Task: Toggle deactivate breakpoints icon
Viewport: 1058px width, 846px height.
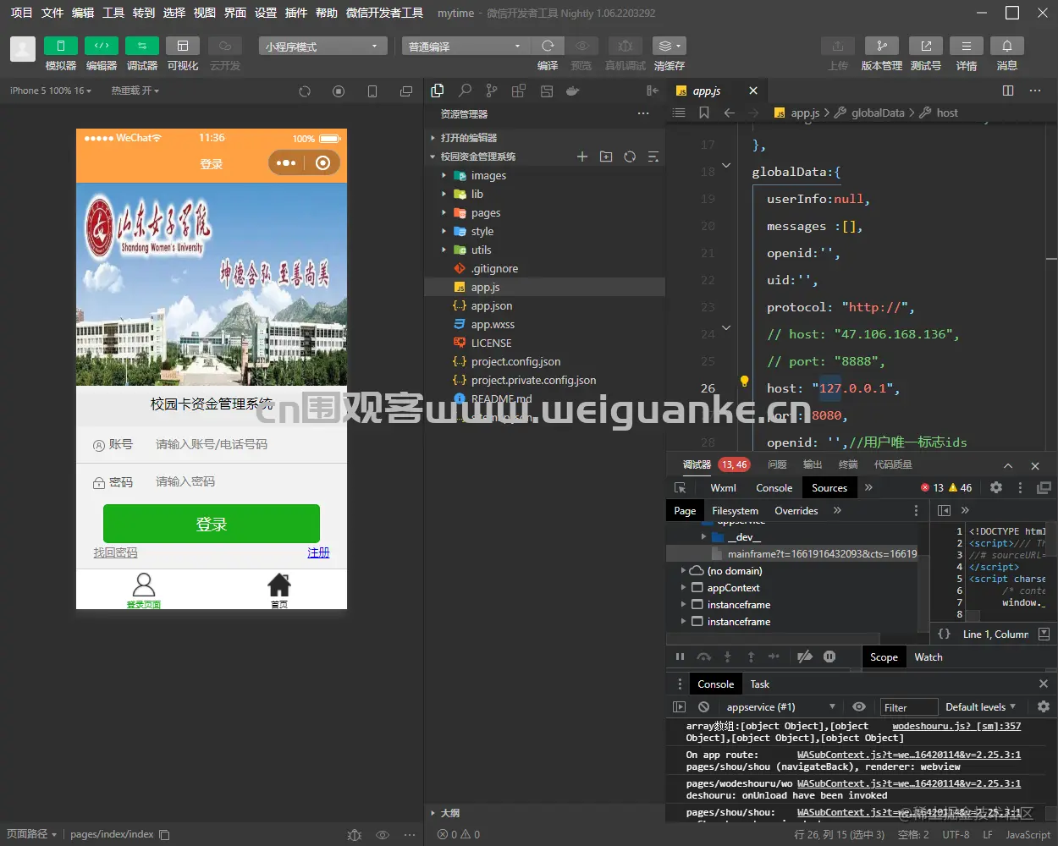Action: tap(805, 657)
